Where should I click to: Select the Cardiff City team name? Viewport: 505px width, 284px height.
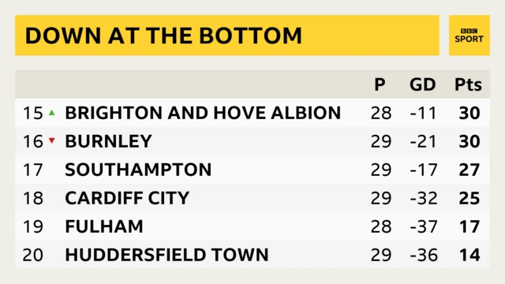click(x=127, y=198)
